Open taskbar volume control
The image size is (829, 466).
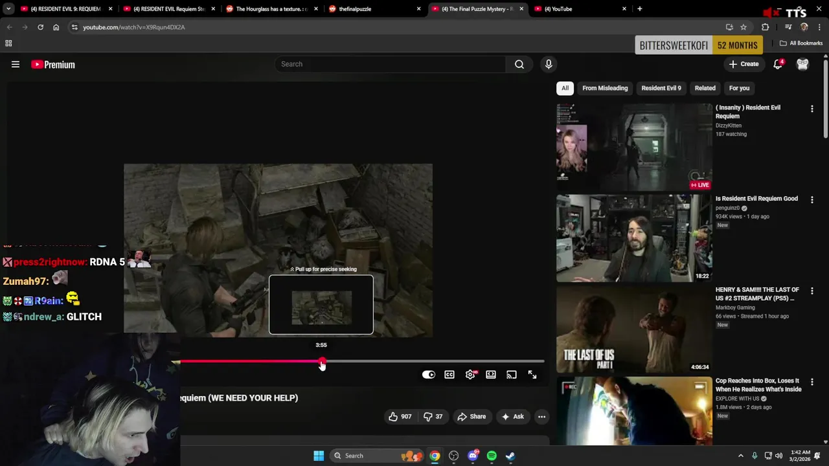click(778, 456)
